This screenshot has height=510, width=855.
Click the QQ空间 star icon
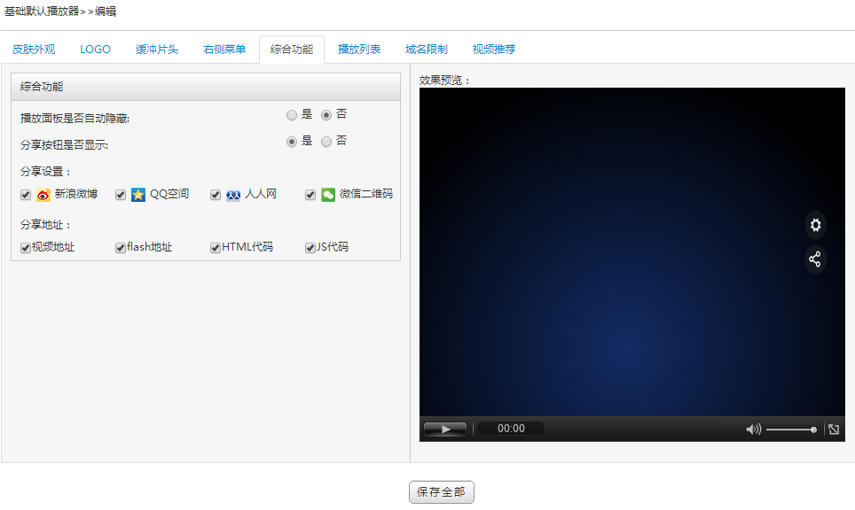(138, 194)
